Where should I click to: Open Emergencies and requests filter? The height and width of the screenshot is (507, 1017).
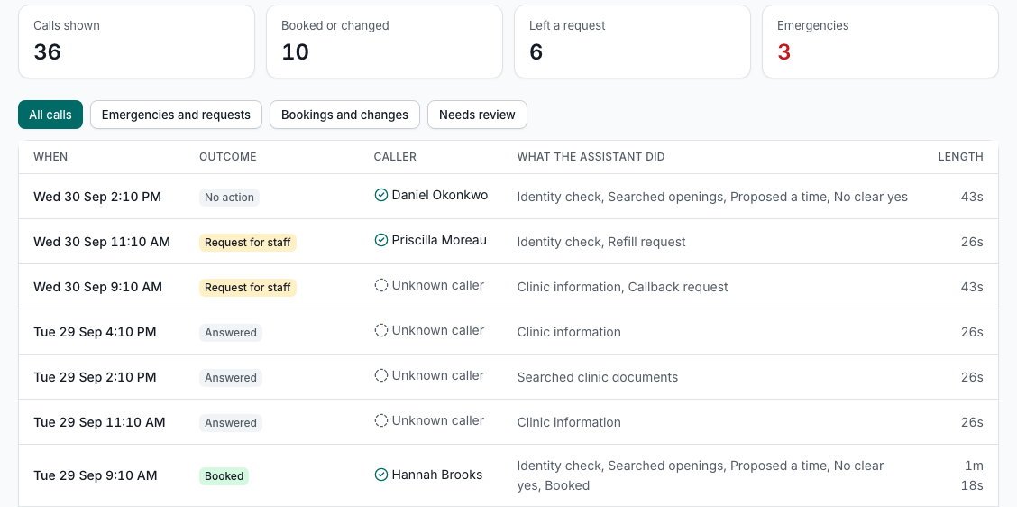click(176, 115)
